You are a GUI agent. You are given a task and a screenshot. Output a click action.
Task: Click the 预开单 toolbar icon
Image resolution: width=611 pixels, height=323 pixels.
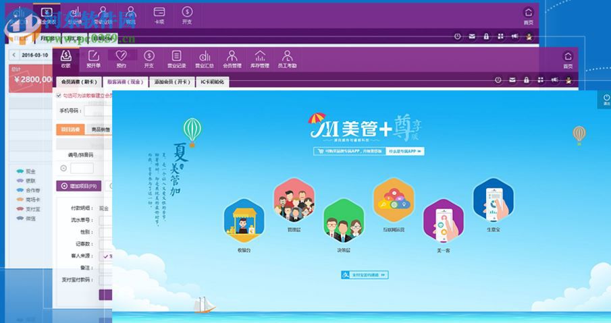click(x=94, y=59)
